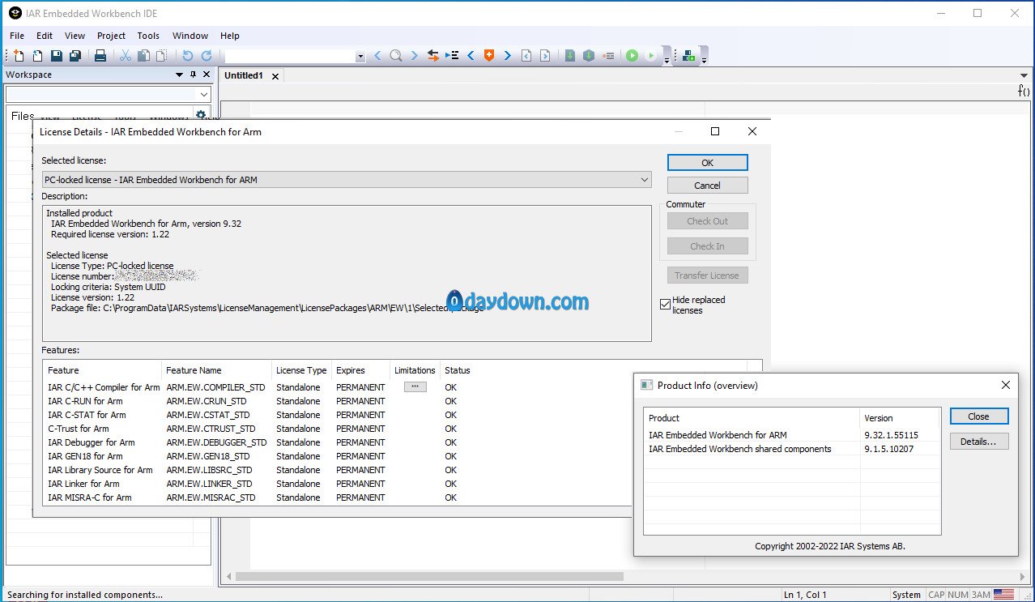Click the Redo toolbar icon
The image size is (1035, 602).
click(x=207, y=56)
